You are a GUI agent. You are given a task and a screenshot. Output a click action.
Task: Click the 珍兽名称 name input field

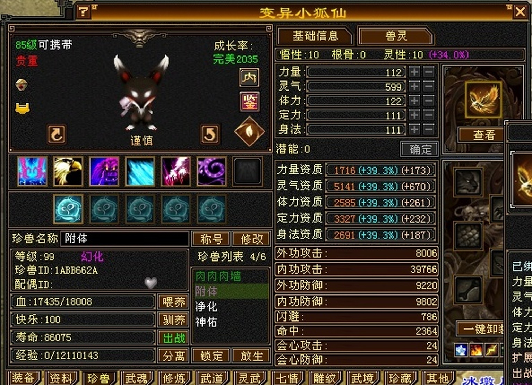click(x=125, y=239)
